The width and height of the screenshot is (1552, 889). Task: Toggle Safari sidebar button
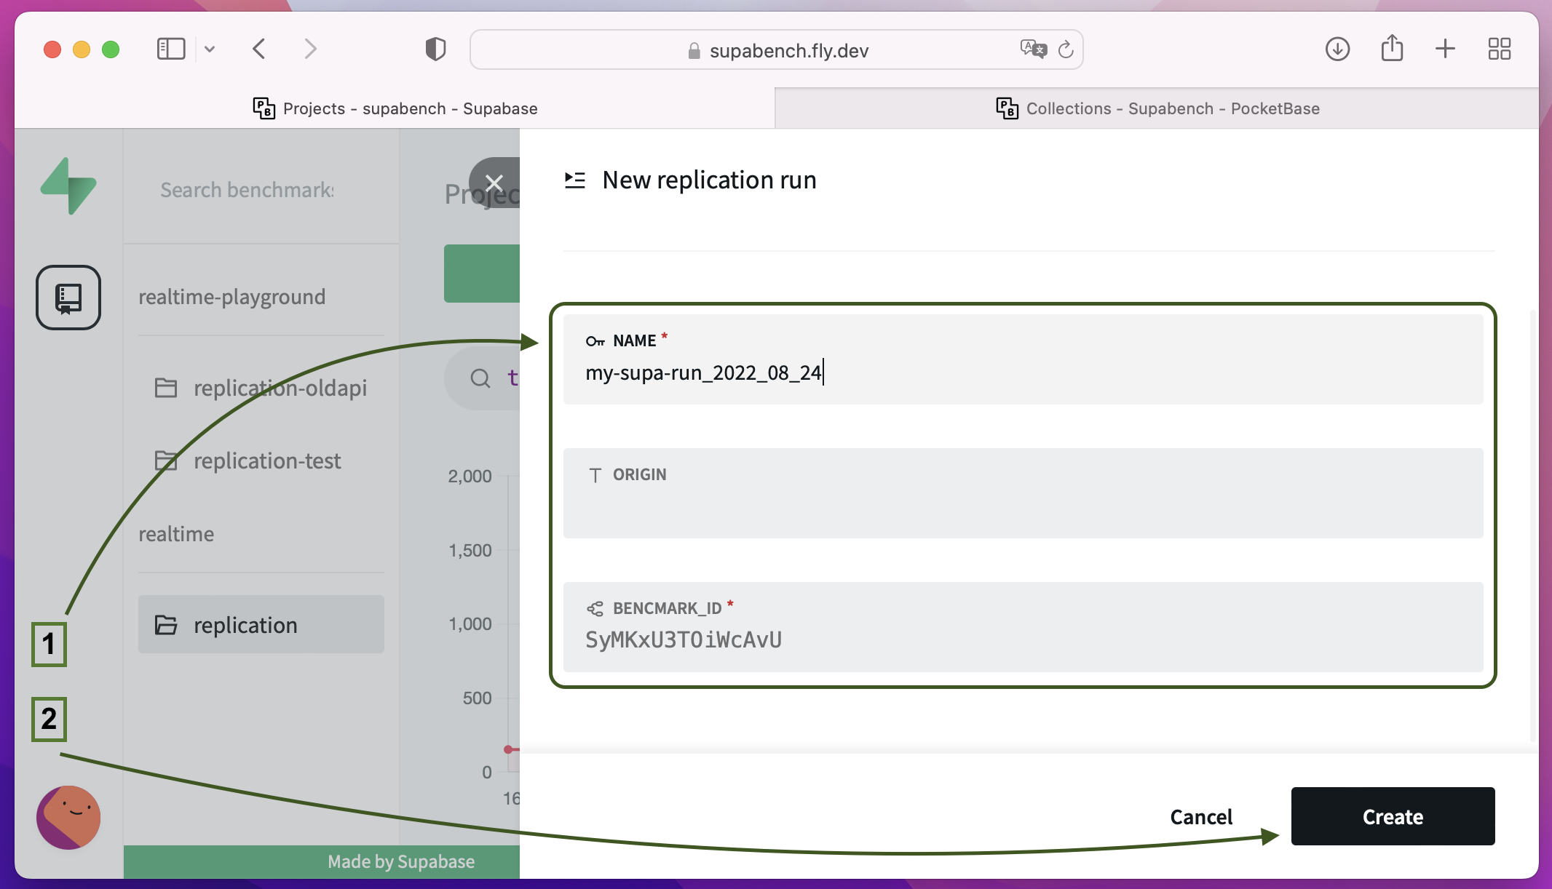[x=171, y=49]
